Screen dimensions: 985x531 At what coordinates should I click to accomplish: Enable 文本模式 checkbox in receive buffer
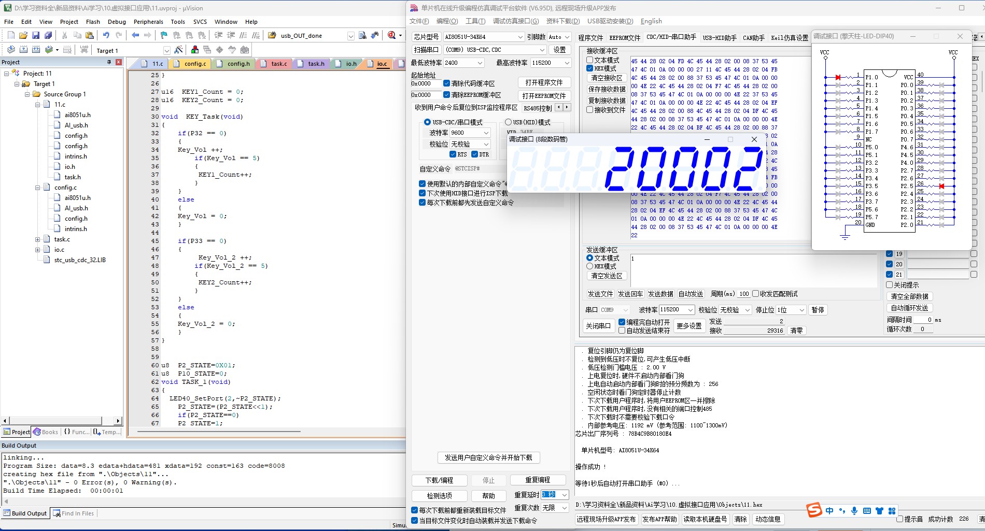click(590, 60)
